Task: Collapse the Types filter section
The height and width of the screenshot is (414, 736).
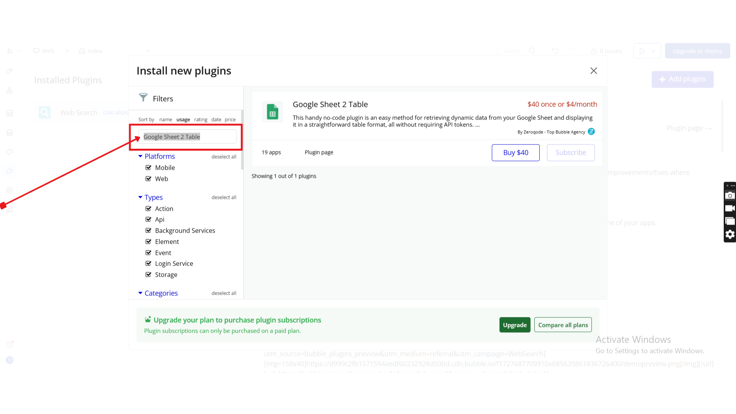Action: click(140, 197)
